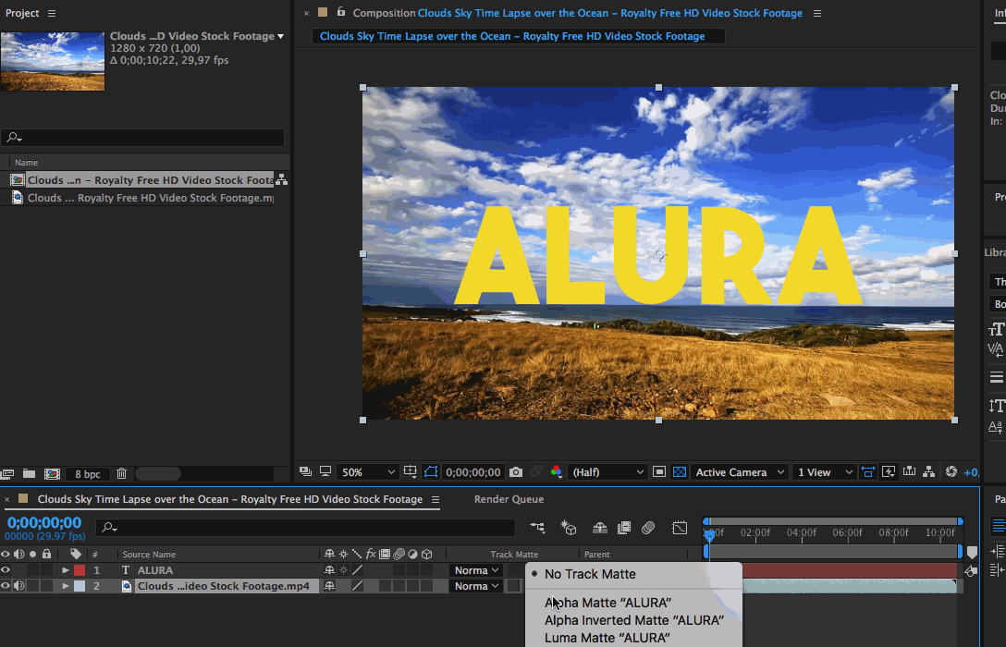Hide the ALURA text layer
1006x647 pixels.
6,570
